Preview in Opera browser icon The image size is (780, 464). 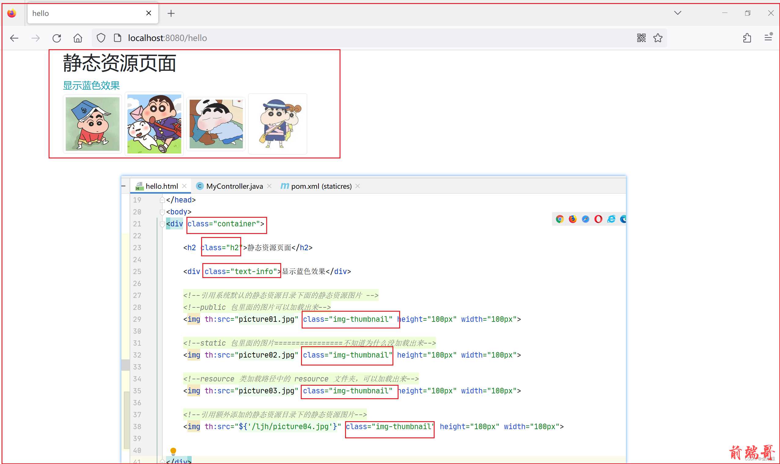[598, 219]
